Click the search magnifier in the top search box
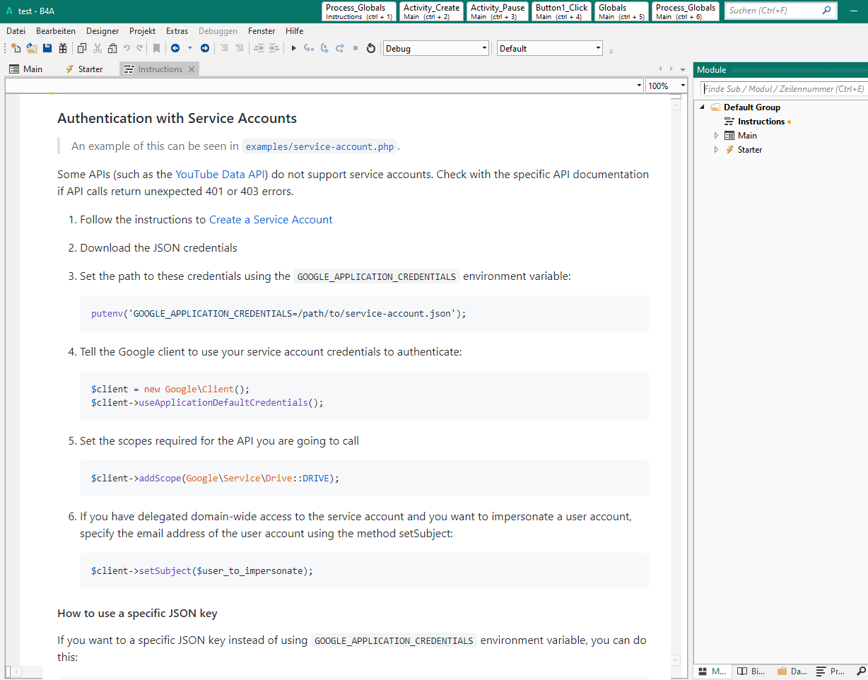Viewport: 868px width, 680px height. point(827,11)
